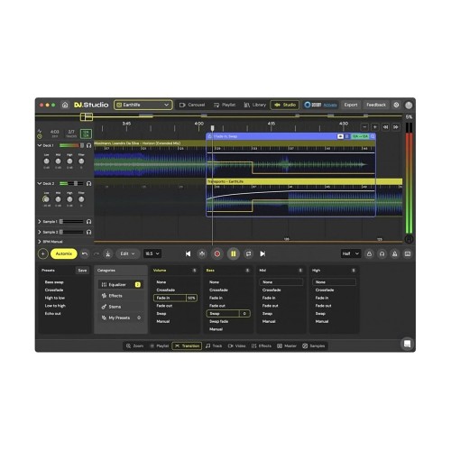The width and height of the screenshot is (451, 451).
Task: Click the record button in transport
Action: (217, 253)
